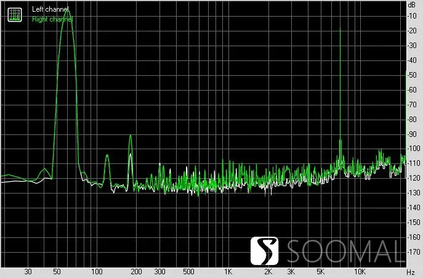Click the top of the 60 Hz fundamental peak
Screen dimensions: 423x278
(x=68, y=11)
